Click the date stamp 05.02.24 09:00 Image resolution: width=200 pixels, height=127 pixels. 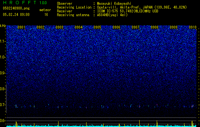tap(16, 15)
